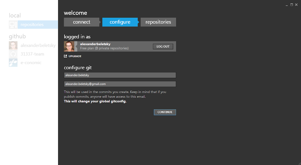Screen dimensions: 301x165
Task: Click the 31337-team GitHub octocat icon
Action: [13, 54]
